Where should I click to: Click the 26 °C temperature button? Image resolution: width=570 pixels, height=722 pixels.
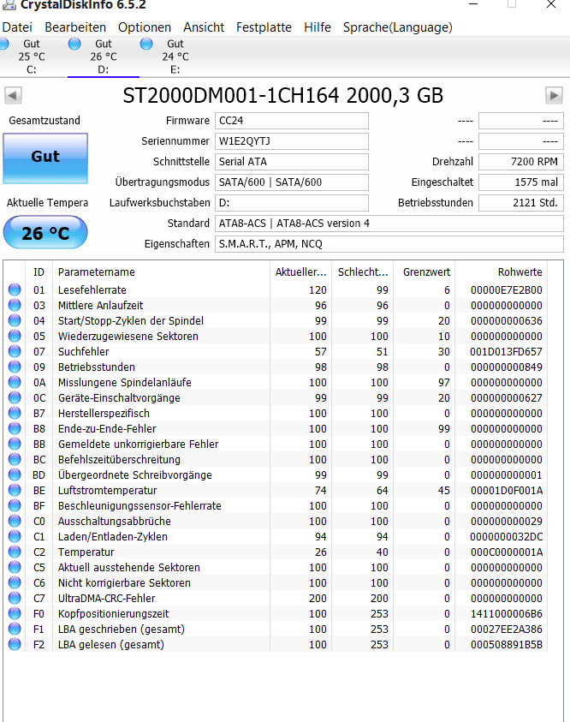[x=45, y=233]
